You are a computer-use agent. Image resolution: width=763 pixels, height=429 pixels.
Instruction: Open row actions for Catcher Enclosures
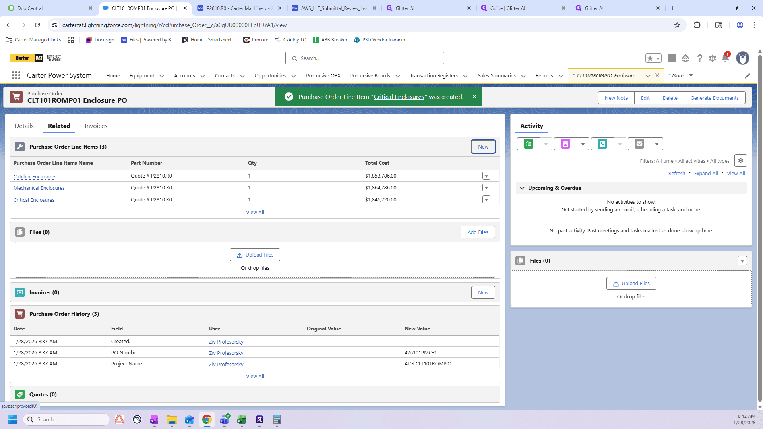coord(486,176)
